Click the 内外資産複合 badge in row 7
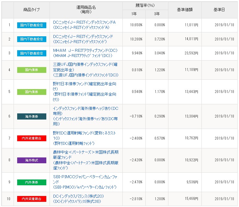 [x=31, y=138]
